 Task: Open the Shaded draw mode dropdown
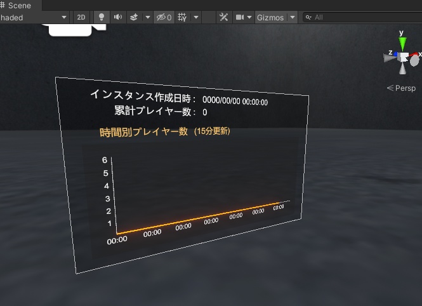[34, 18]
